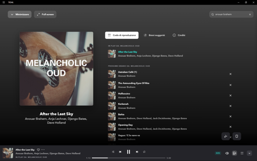Screen dimensions: 257x161
Task: Mute the volume
Action: pyautogui.click(x=227, y=153)
